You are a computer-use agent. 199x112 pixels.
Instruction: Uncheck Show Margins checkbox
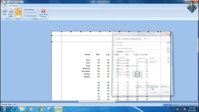25,16
